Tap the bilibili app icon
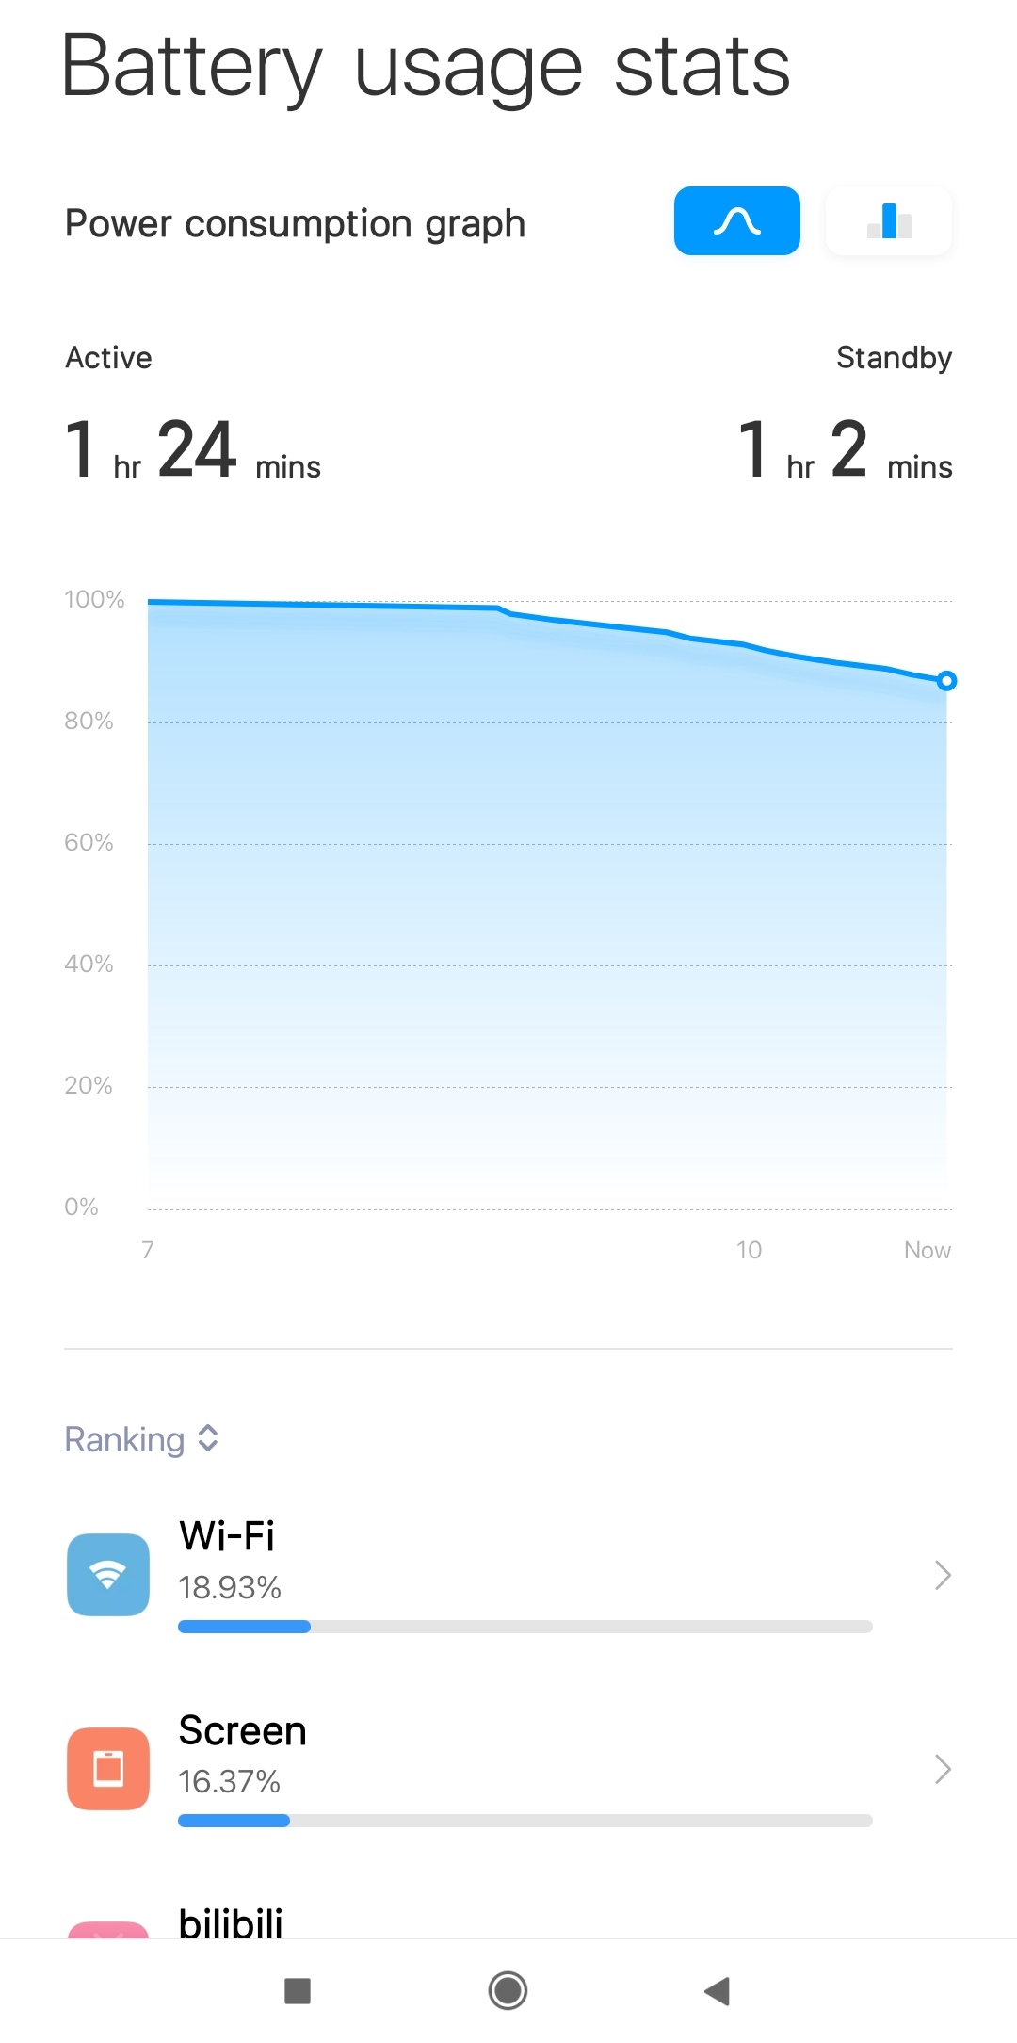Viewport: 1017px width, 2043px height. pyautogui.click(x=108, y=1929)
